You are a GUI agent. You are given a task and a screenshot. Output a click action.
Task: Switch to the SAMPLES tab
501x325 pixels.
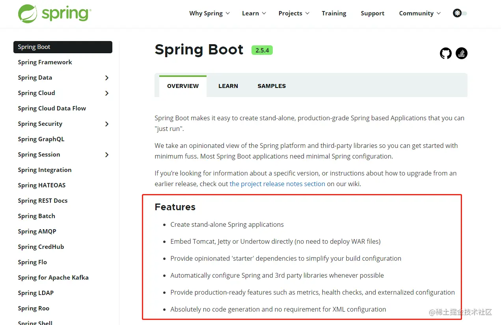272,86
